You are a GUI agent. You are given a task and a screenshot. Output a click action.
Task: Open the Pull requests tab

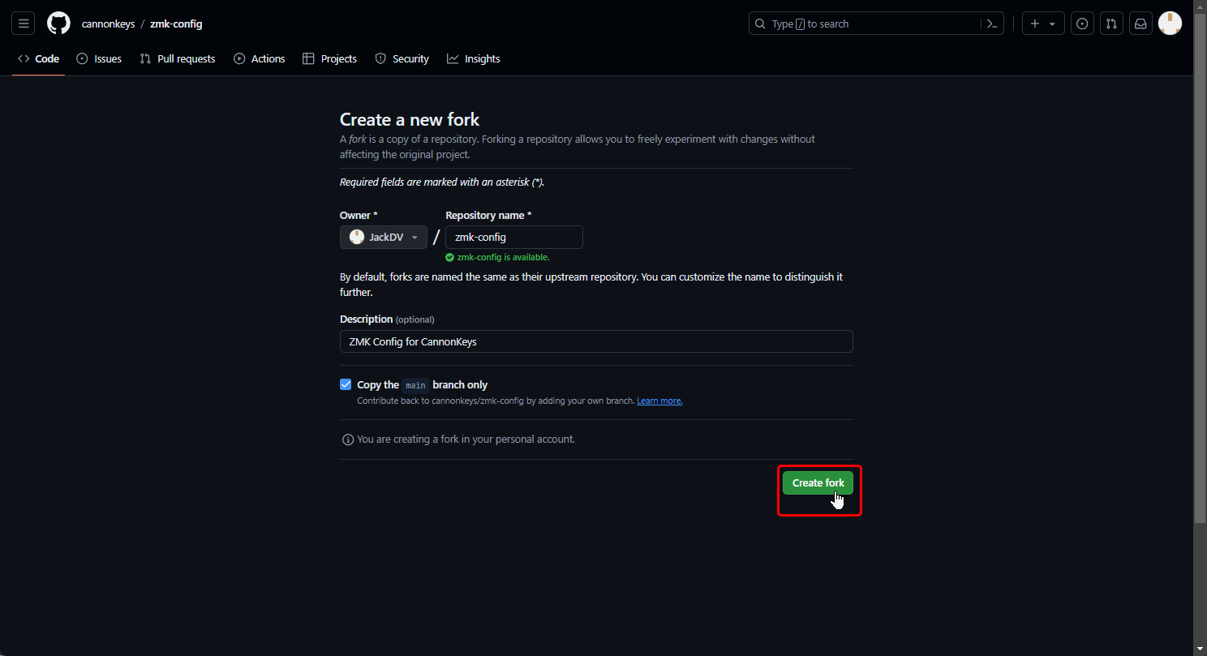[x=178, y=58]
